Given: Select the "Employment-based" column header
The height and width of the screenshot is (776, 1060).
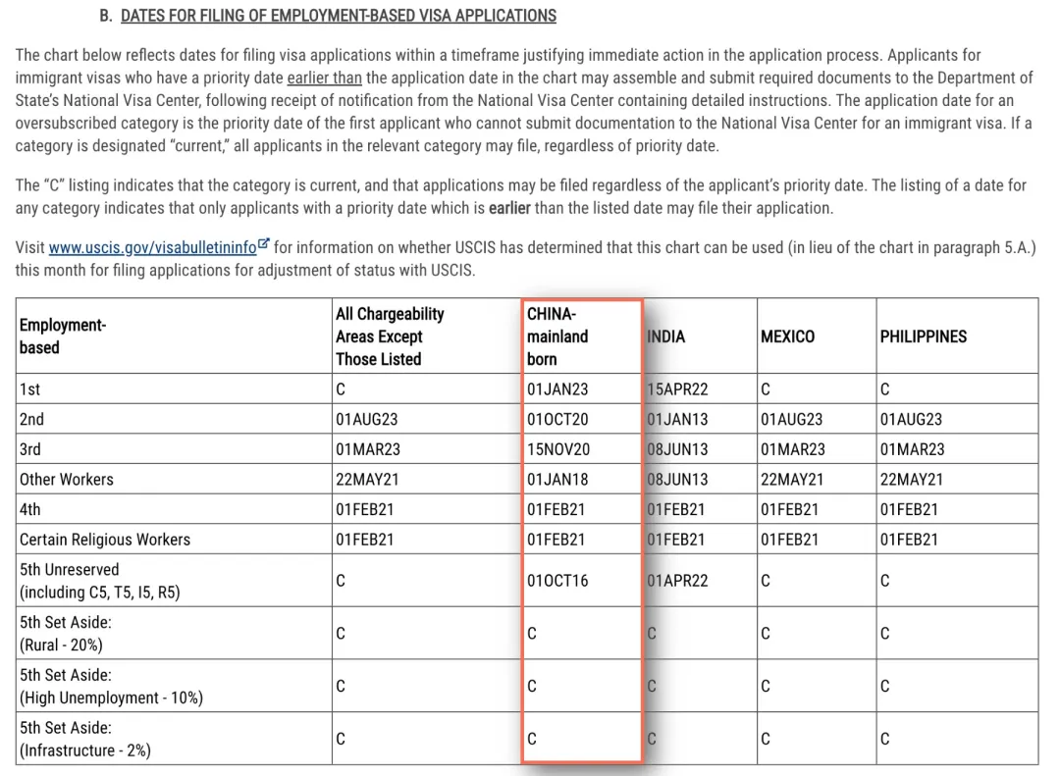Looking at the screenshot, I should [x=63, y=336].
